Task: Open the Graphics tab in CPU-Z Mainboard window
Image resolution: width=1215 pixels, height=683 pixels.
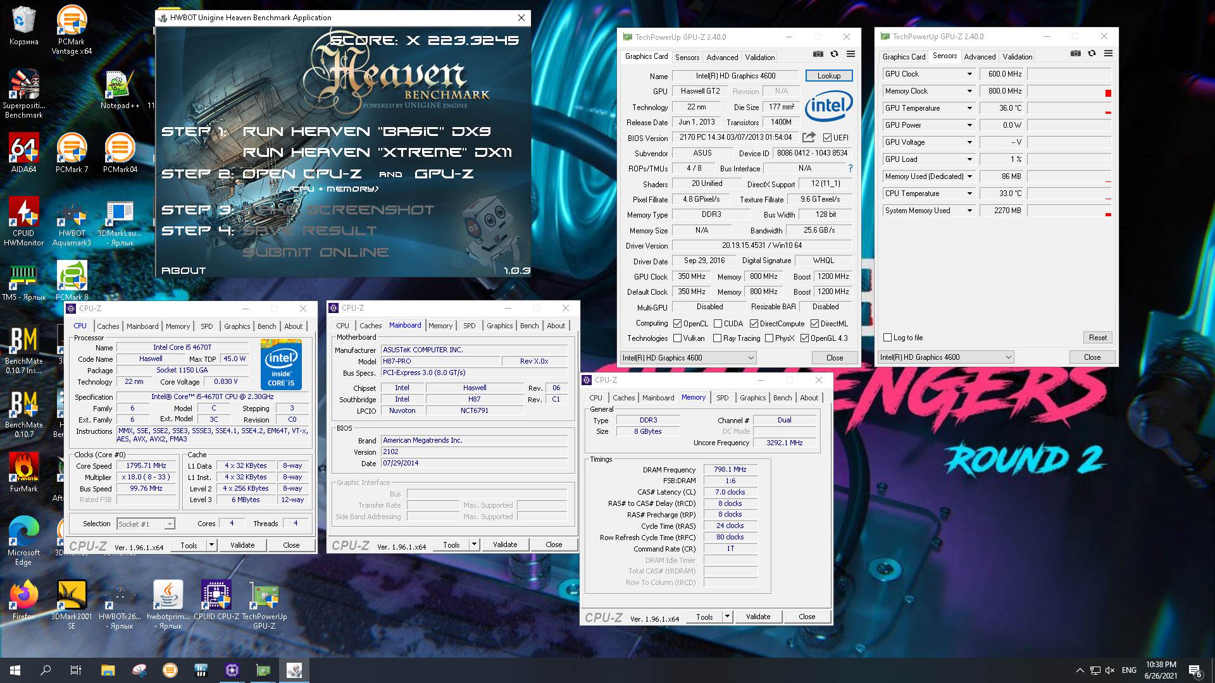Action: pyautogui.click(x=499, y=326)
